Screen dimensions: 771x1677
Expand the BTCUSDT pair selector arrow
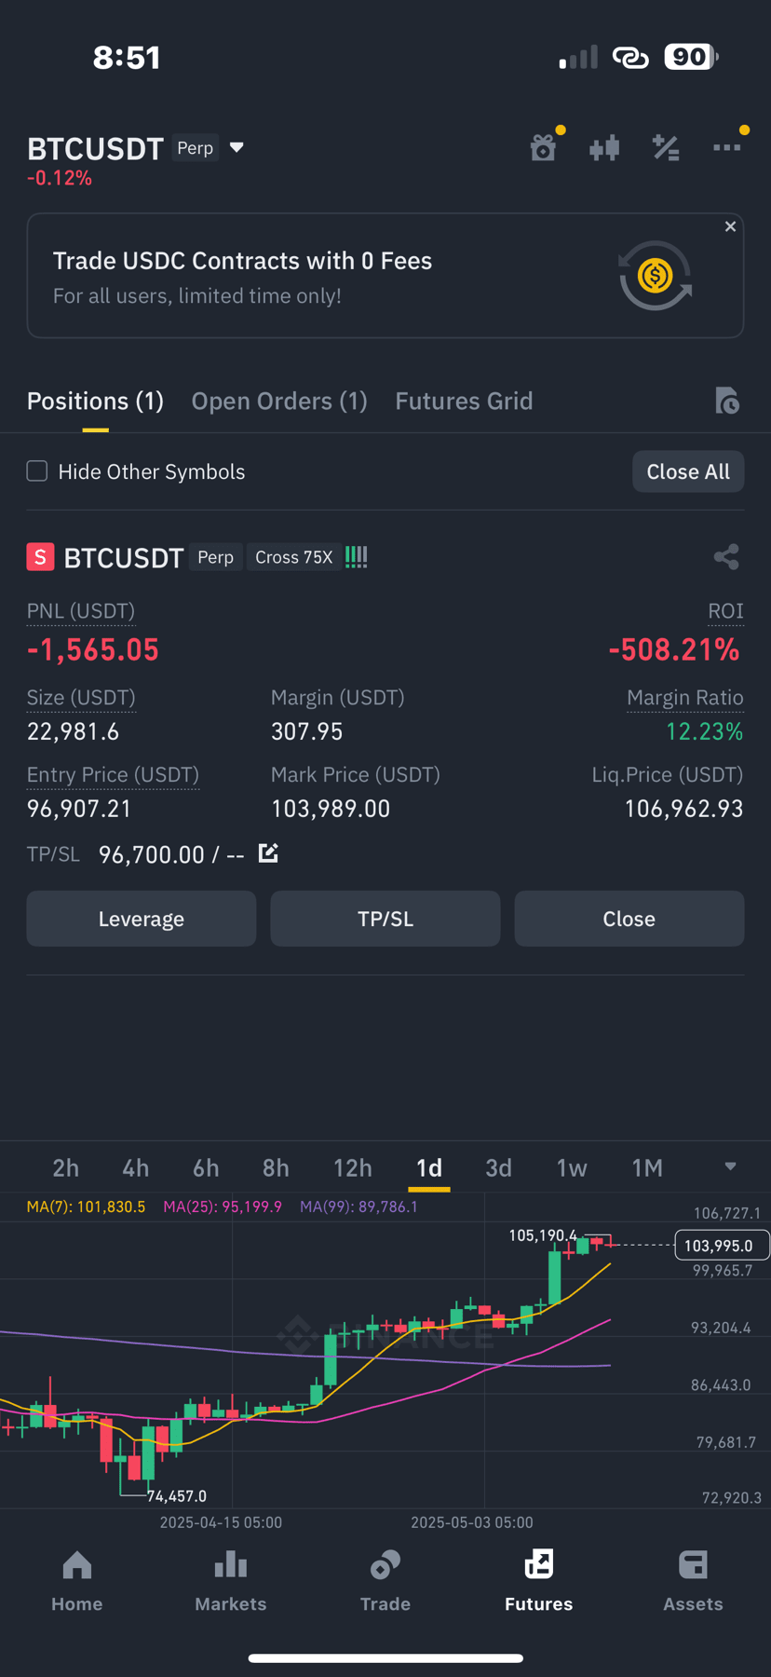pyautogui.click(x=237, y=147)
